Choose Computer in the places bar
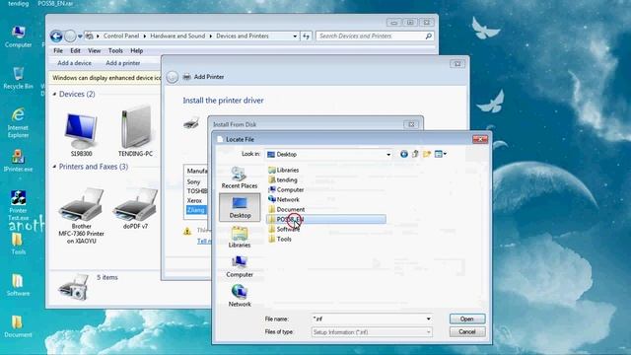 [x=240, y=266]
